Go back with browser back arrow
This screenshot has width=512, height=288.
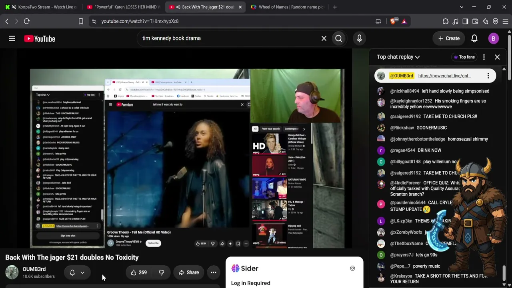tap(7, 21)
